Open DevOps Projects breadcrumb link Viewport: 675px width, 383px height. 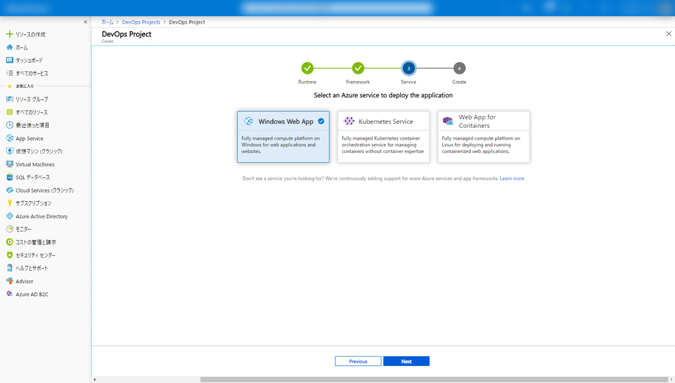[141, 22]
